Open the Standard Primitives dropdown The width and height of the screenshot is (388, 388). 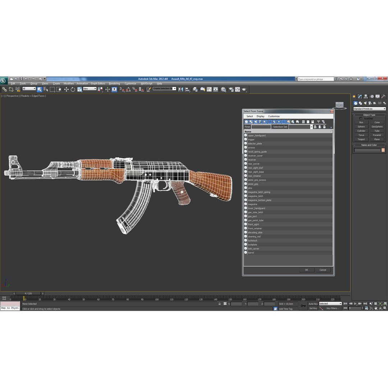369,108
